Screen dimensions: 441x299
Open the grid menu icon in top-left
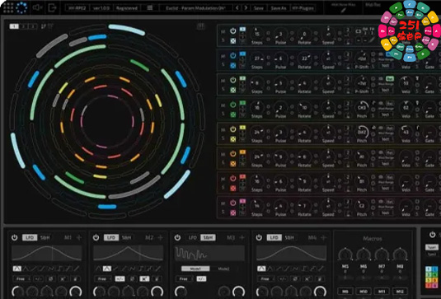point(8,8)
